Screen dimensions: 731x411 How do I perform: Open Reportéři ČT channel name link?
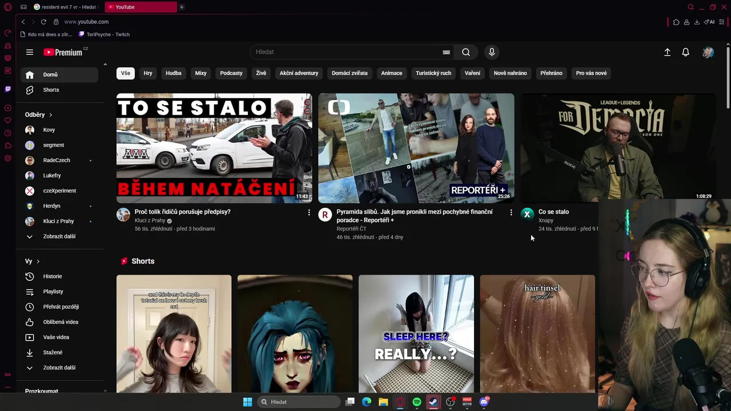[x=351, y=229]
